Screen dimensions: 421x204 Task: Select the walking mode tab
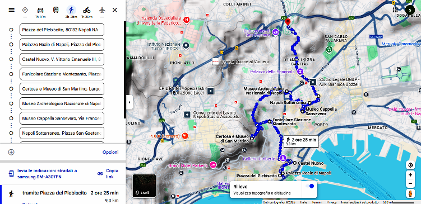pos(71,10)
